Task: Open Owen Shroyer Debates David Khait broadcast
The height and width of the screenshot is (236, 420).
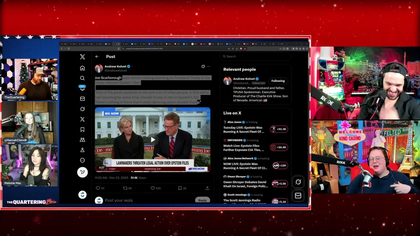Action: [x=245, y=184]
